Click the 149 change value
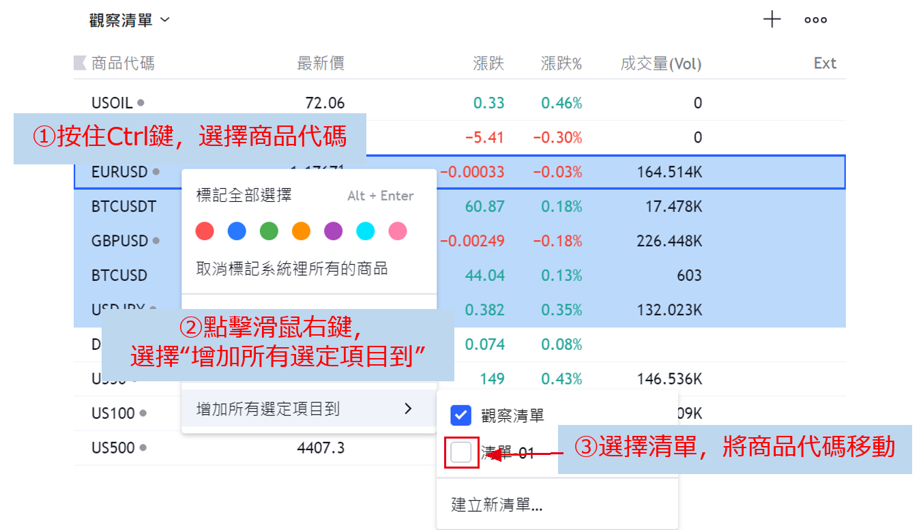 (x=492, y=379)
